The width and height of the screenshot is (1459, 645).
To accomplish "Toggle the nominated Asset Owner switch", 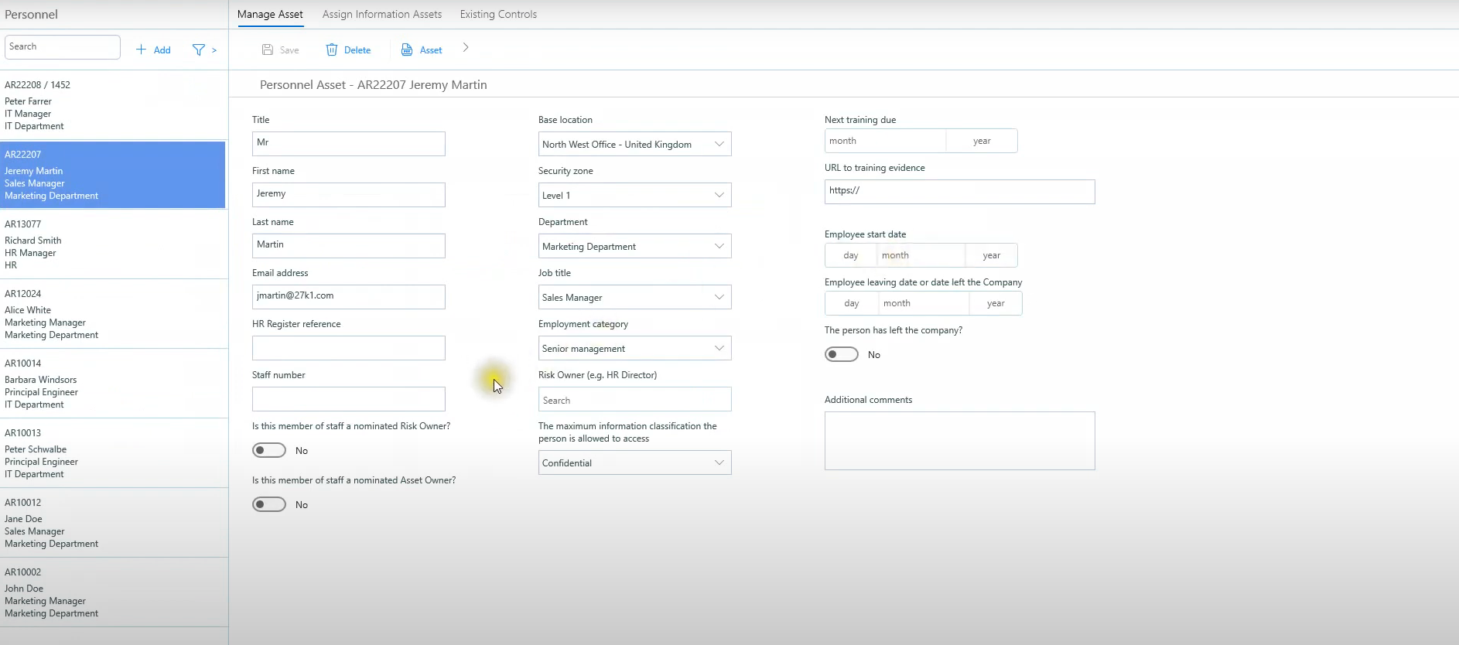I will tap(269, 504).
